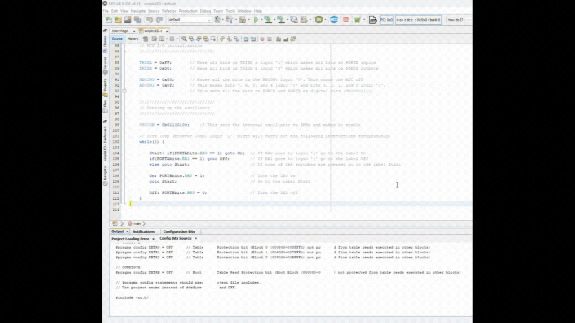
Task: Click the red record macro icon
Action: click(262, 39)
